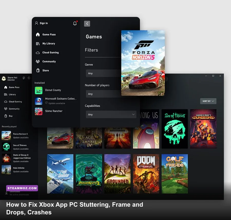Select the DOOM Eternal game tile
Viewport: 231px width, 220px height.
pyautogui.click(x=146, y=174)
